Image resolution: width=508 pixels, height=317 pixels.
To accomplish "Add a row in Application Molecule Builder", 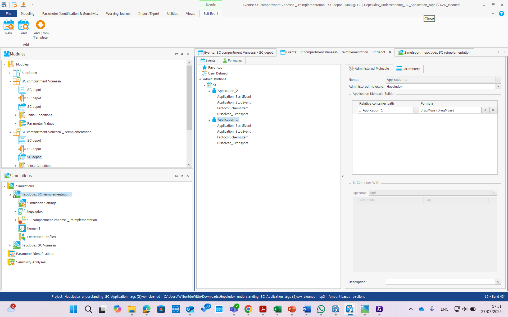I will tap(485, 110).
